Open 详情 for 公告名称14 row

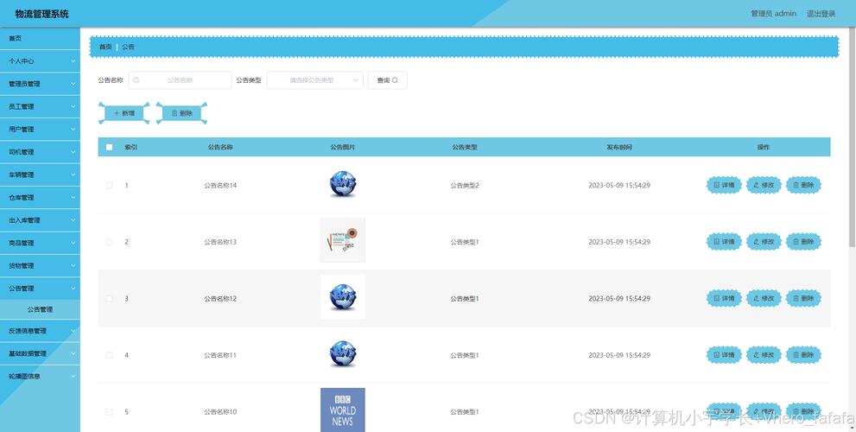pyautogui.click(x=724, y=185)
